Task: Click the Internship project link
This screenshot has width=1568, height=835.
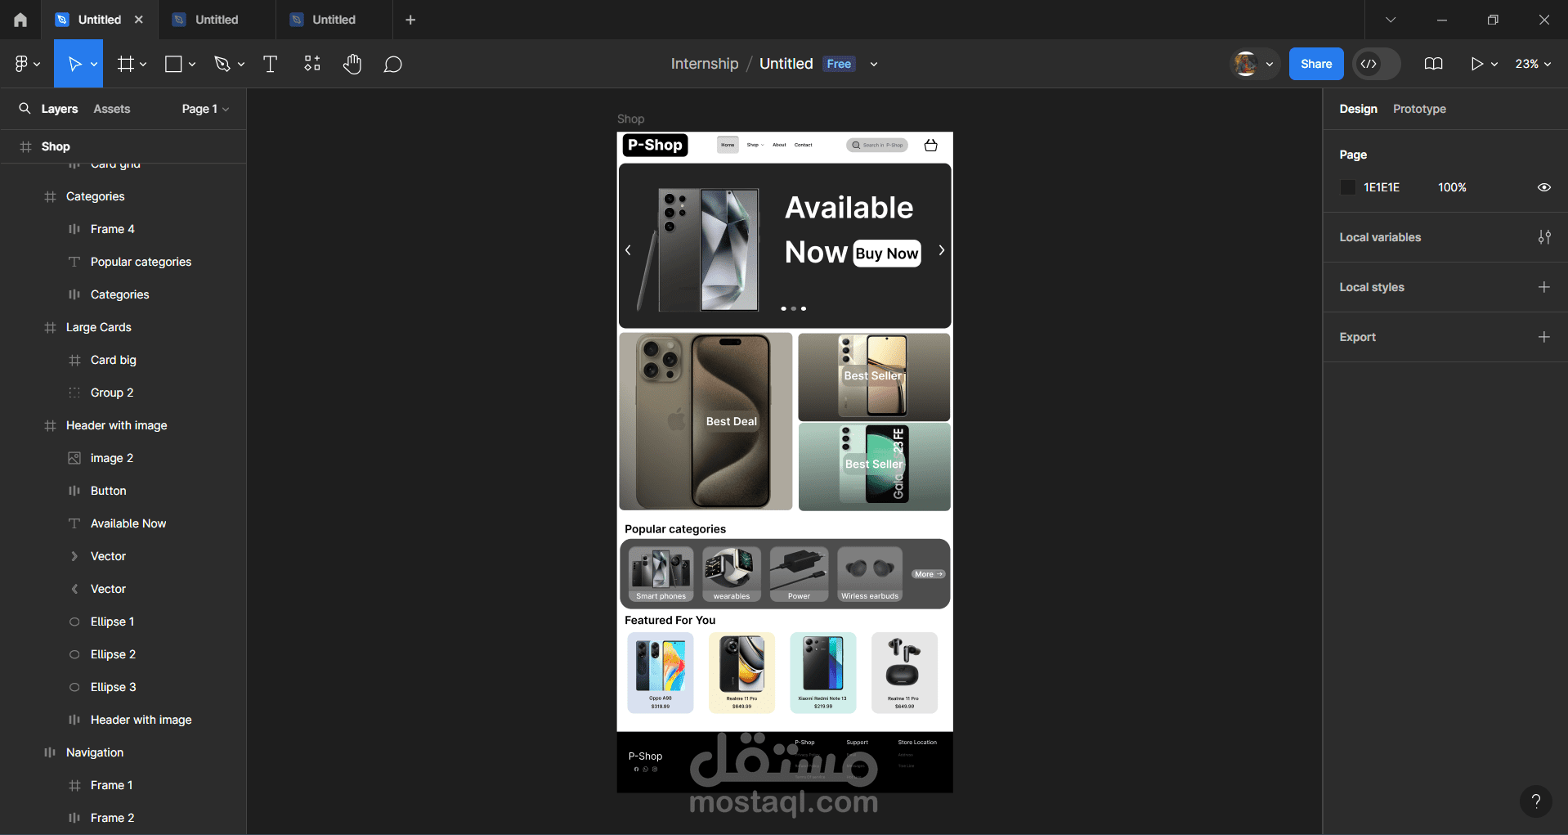Action: [705, 64]
